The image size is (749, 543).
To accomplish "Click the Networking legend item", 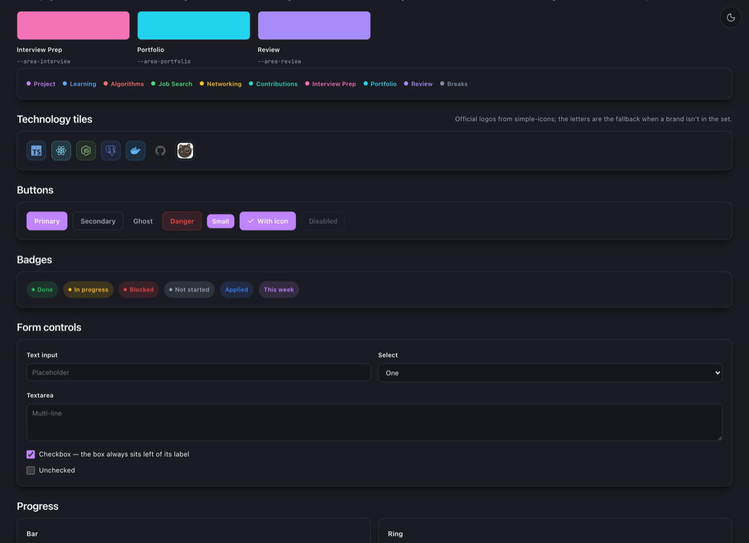I will click(220, 84).
